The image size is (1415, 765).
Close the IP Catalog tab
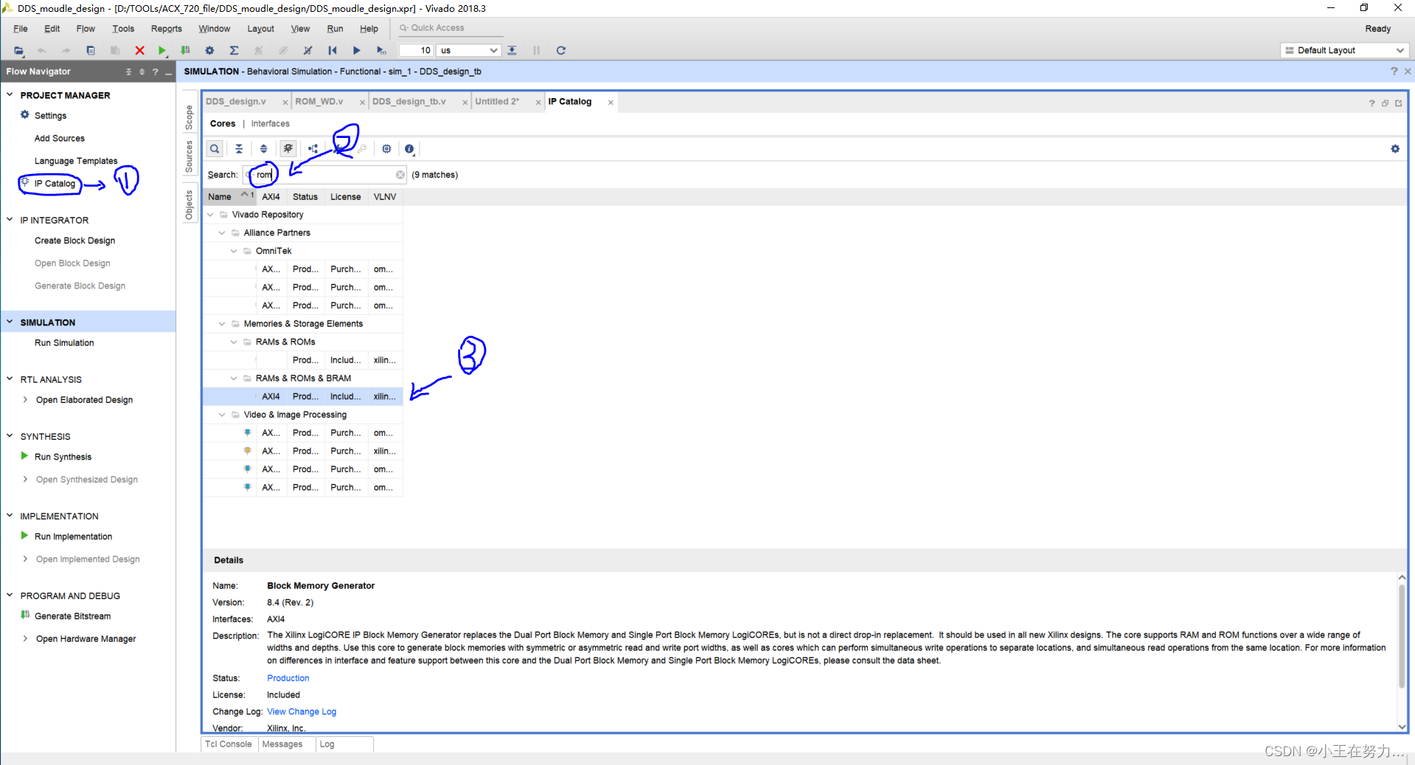click(611, 103)
